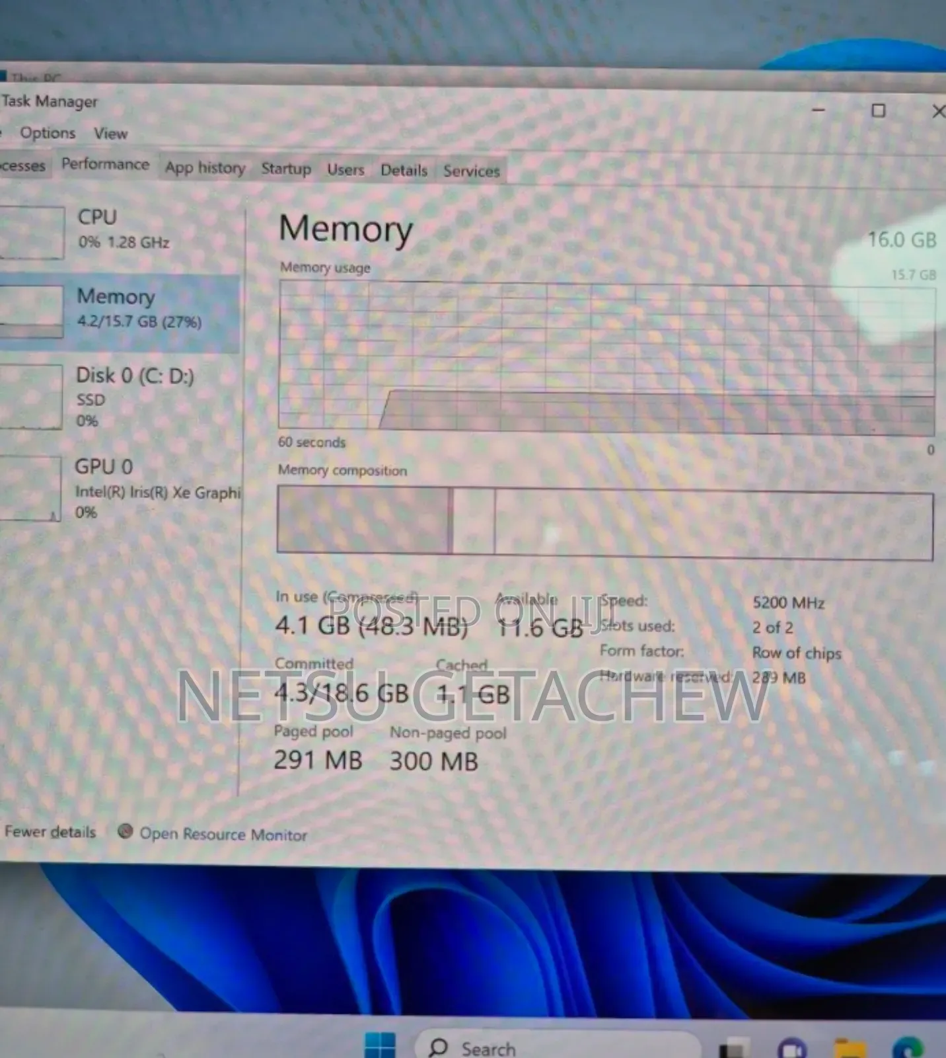This screenshot has height=1058, width=946.
Task: Show GPU 0 Intel Iris Xe performance
Action: click(120, 489)
